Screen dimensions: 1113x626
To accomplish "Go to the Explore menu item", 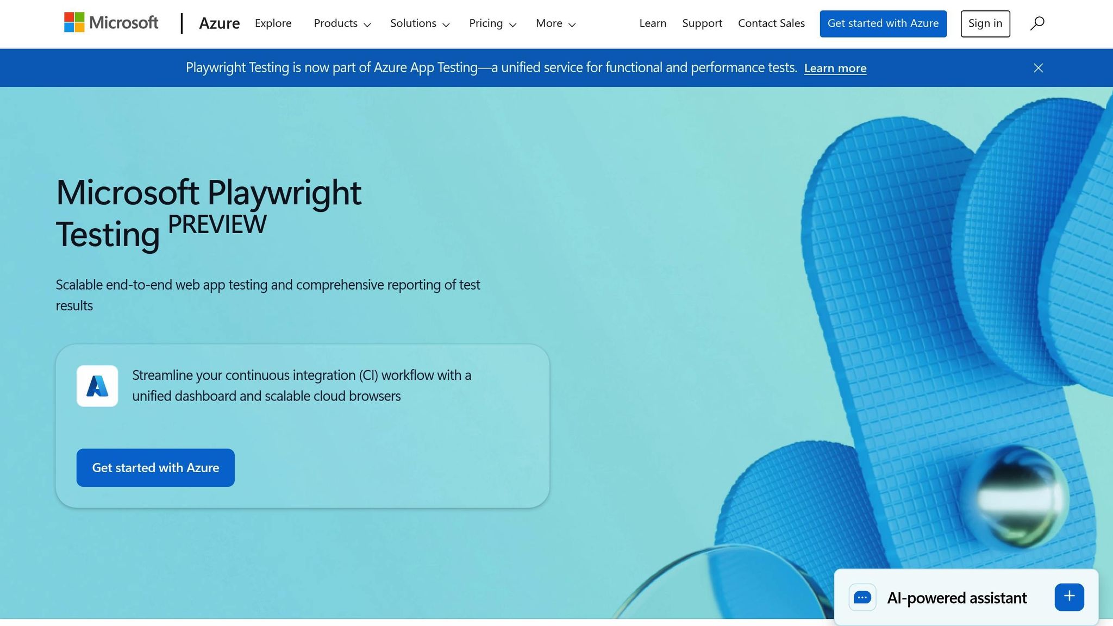I will [x=273, y=23].
